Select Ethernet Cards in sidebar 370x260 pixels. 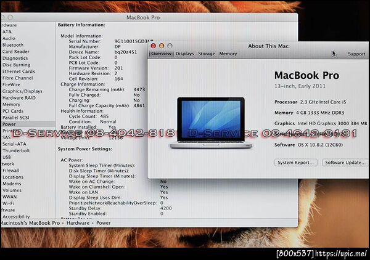(x=18, y=71)
